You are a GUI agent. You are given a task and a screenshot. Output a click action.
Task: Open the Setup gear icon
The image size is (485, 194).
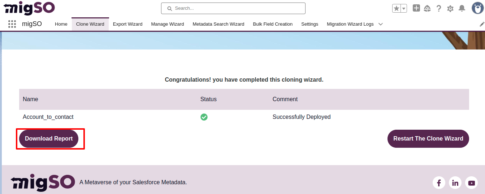click(x=450, y=8)
